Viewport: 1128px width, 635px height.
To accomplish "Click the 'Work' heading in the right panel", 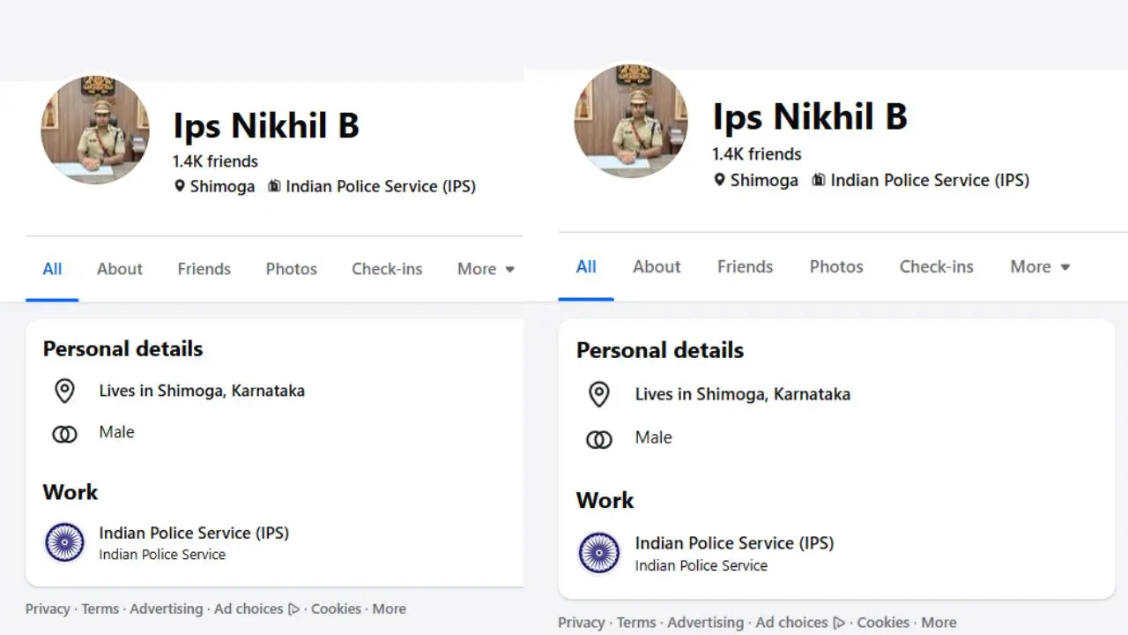I will (x=605, y=501).
